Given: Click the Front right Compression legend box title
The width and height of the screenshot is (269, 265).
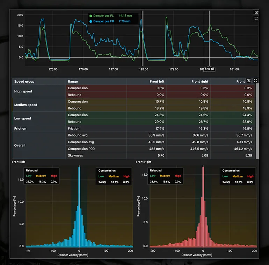Looking at the screenshot, I should 231,170.
